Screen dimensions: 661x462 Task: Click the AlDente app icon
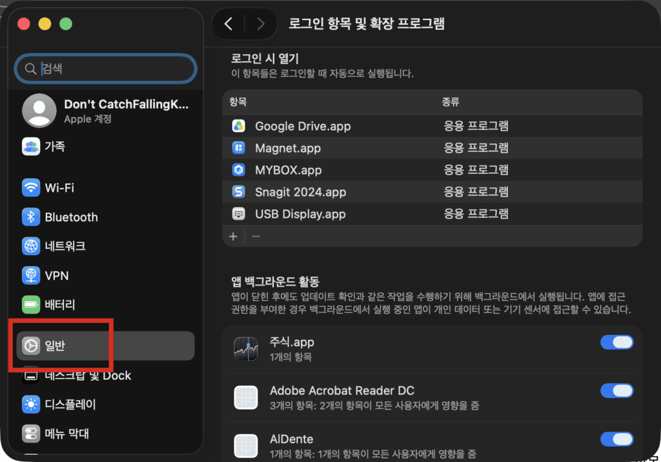[246, 446]
